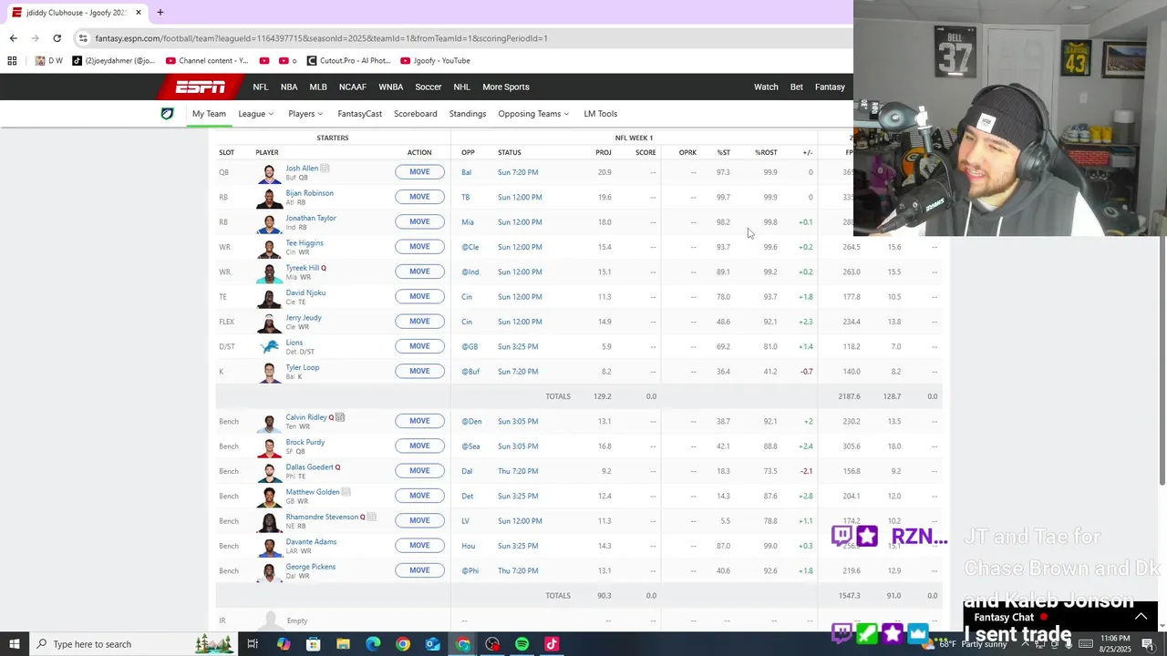The width and height of the screenshot is (1167, 656).
Task: Click MOVE button for Josh Allen
Action: [419, 172]
